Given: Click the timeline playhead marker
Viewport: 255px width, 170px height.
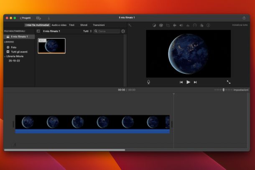Looking at the screenshot, I should 173,94.
